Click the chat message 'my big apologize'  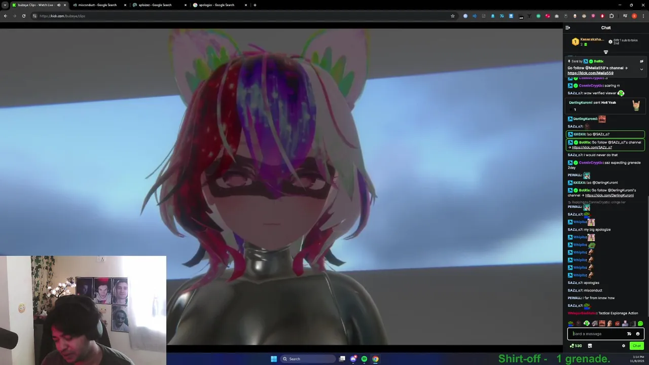(x=597, y=230)
